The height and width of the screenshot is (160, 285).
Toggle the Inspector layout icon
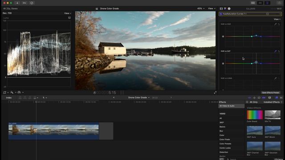267,3
